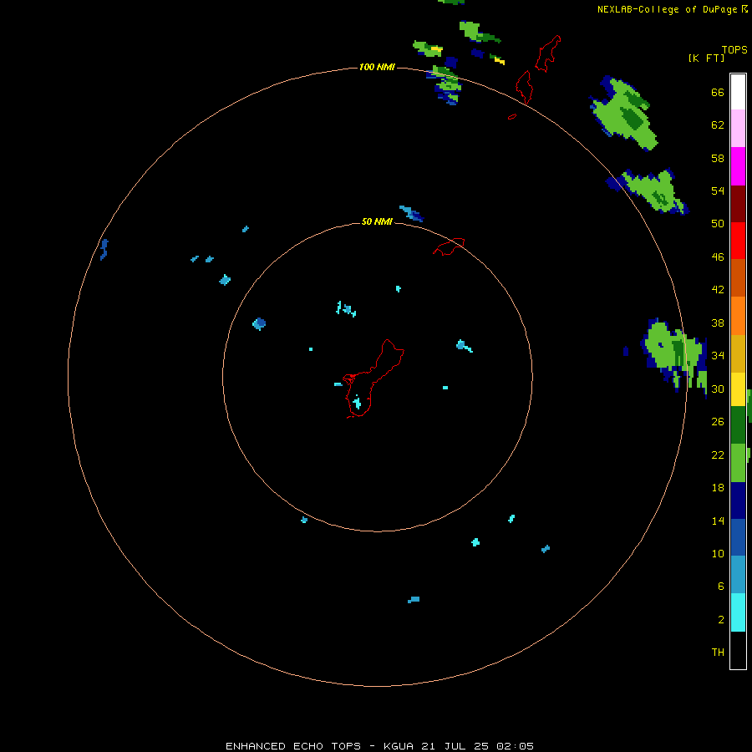Click the "[K FT]" units label
This screenshot has height=752, width=752.
click(x=706, y=58)
